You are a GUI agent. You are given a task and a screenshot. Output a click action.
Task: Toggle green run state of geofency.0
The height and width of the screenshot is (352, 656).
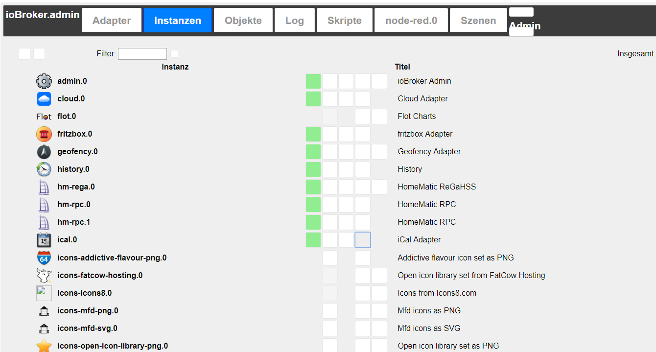[x=313, y=152]
